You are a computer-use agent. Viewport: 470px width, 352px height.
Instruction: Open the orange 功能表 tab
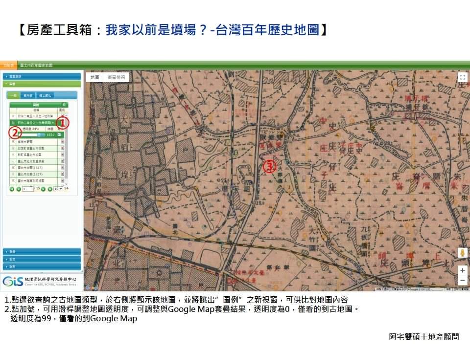click(x=9, y=65)
